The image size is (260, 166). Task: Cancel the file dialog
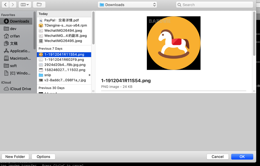(x=217, y=157)
